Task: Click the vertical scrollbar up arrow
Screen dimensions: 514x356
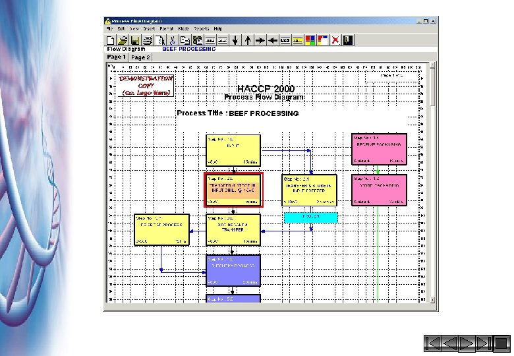Action: point(432,65)
